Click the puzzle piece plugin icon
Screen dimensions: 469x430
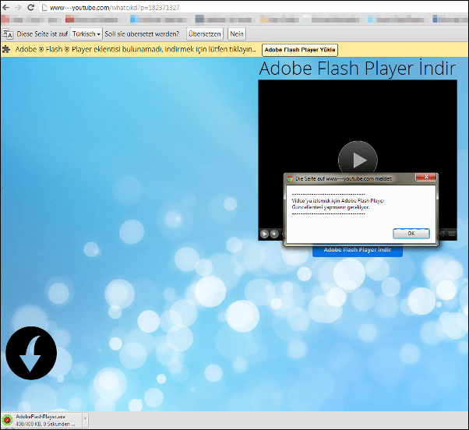click(6, 49)
